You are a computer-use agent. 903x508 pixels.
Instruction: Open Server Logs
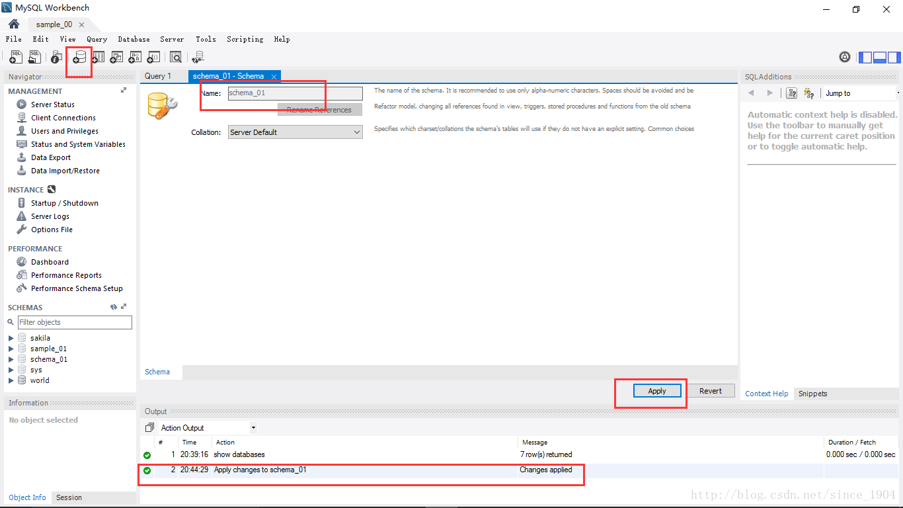click(50, 216)
